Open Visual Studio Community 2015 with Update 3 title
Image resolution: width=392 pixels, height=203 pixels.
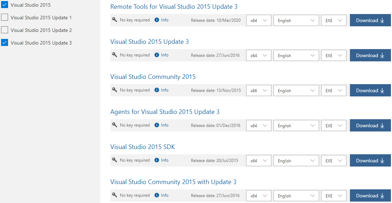point(173,182)
